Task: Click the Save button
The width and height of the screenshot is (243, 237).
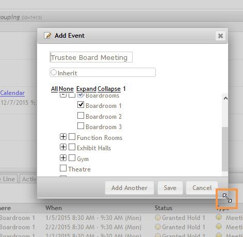Action: 170,188
